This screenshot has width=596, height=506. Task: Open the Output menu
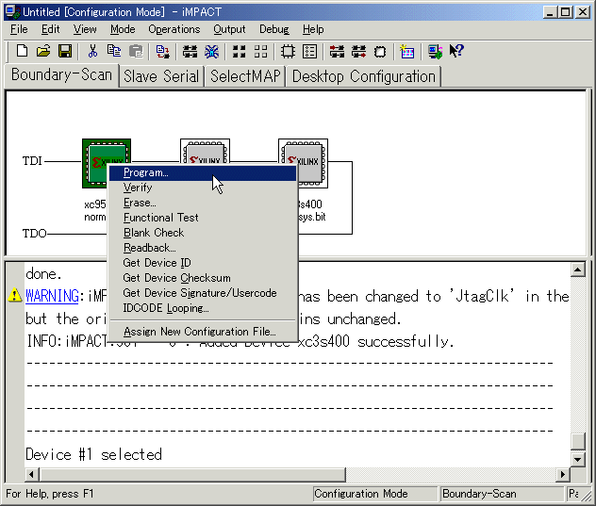click(229, 29)
